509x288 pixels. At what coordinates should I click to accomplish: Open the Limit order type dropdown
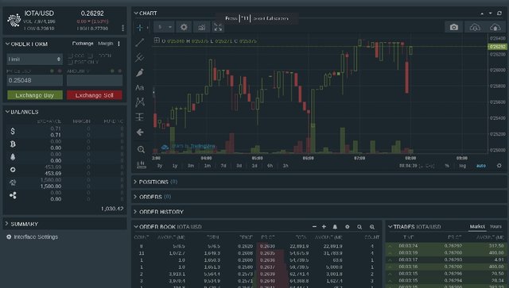[x=35, y=60]
